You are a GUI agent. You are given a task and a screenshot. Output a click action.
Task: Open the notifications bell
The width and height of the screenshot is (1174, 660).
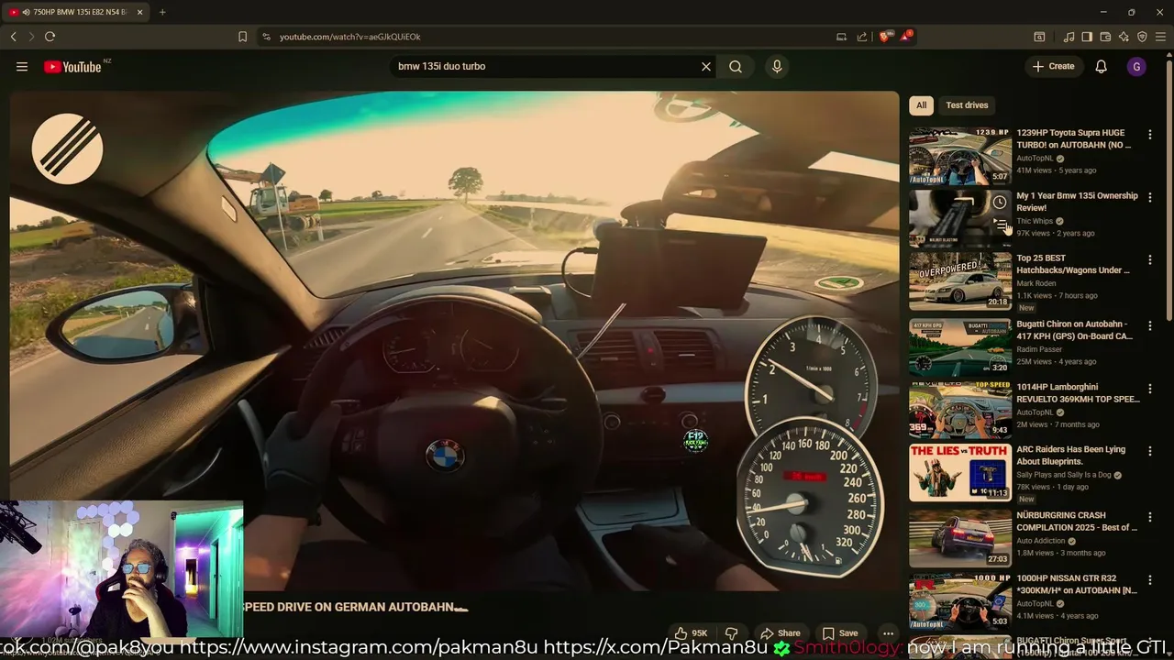click(x=1101, y=66)
